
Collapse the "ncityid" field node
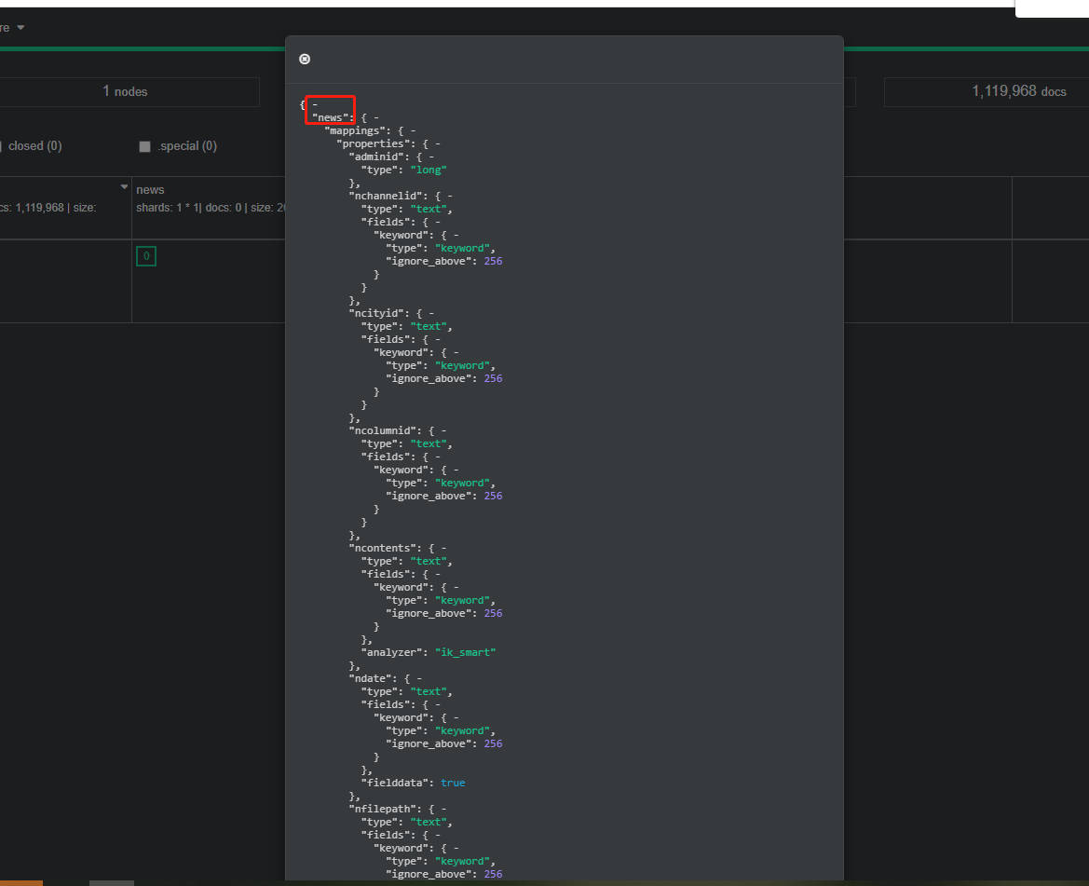[x=431, y=313]
